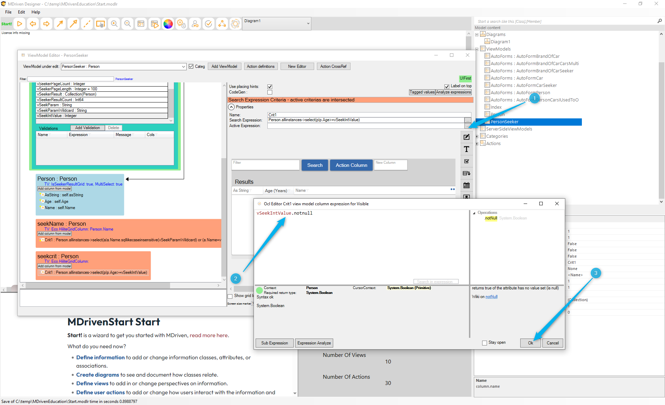Screen dimensions: 665x405
Task: Click the zoom out magnifier icon
Action: pos(127,24)
